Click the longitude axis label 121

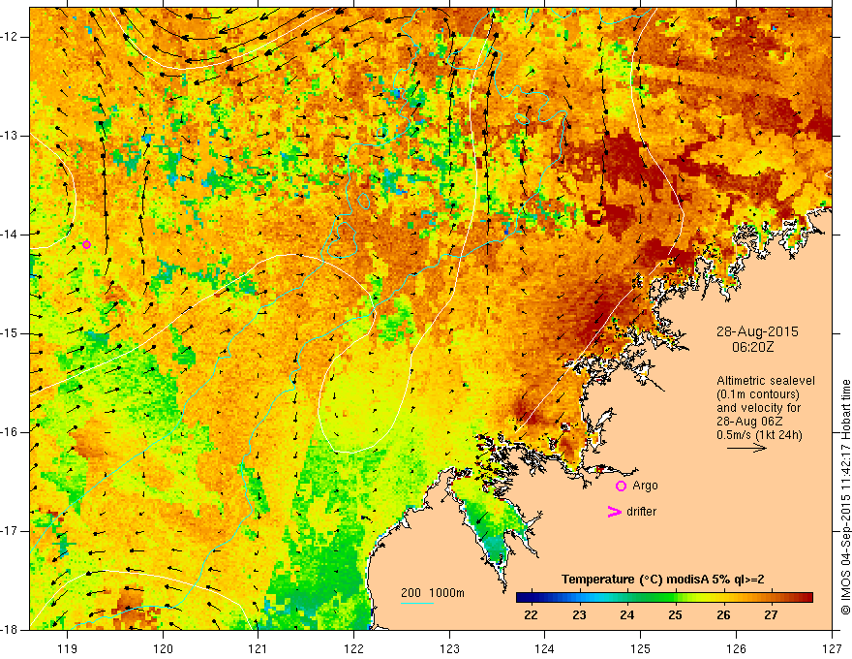tap(258, 648)
